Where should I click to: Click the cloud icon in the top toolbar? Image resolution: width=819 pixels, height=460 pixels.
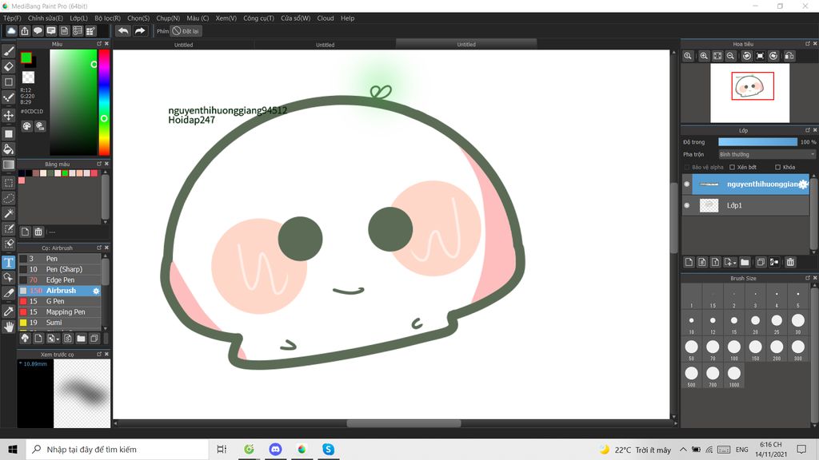(x=11, y=31)
